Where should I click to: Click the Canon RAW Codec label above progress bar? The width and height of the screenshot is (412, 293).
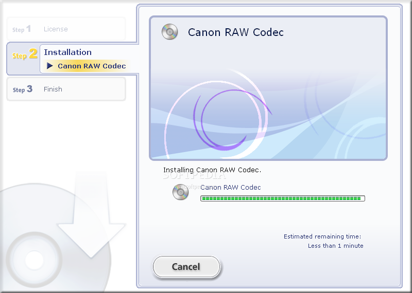pos(230,187)
